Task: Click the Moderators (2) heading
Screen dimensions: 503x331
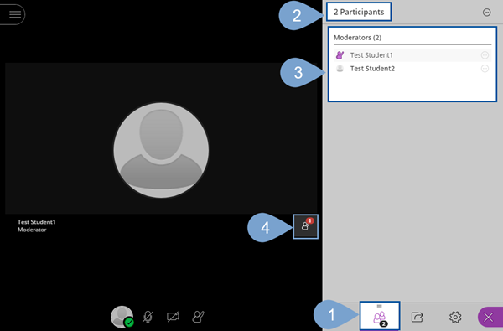Action: coord(357,38)
